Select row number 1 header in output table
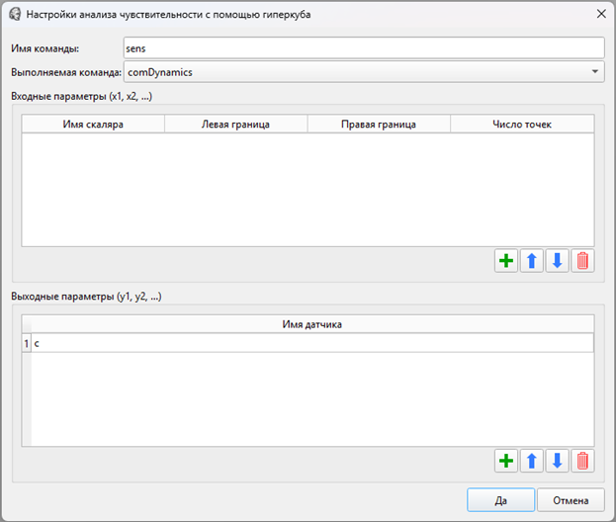This screenshot has width=616, height=522. click(x=26, y=343)
